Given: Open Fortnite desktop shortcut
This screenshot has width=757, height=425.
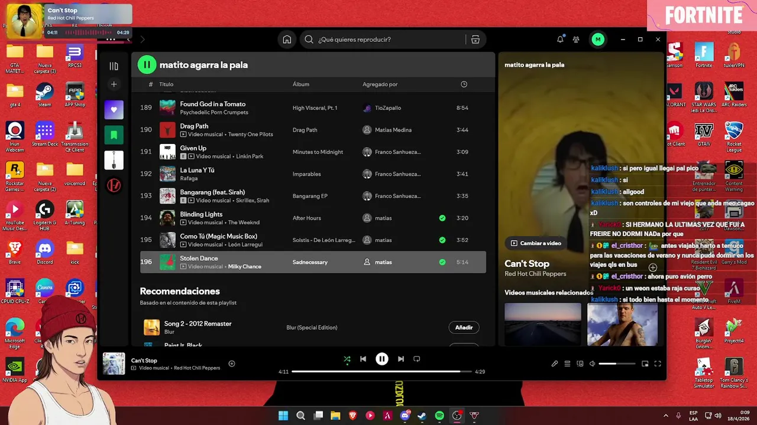Looking at the screenshot, I should coord(704,55).
